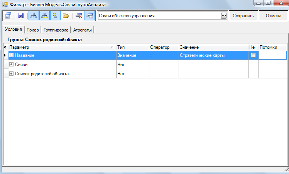289x174 pixels.
Task: Open the ellipsis button beside filter name
Action: click(x=223, y=16)
